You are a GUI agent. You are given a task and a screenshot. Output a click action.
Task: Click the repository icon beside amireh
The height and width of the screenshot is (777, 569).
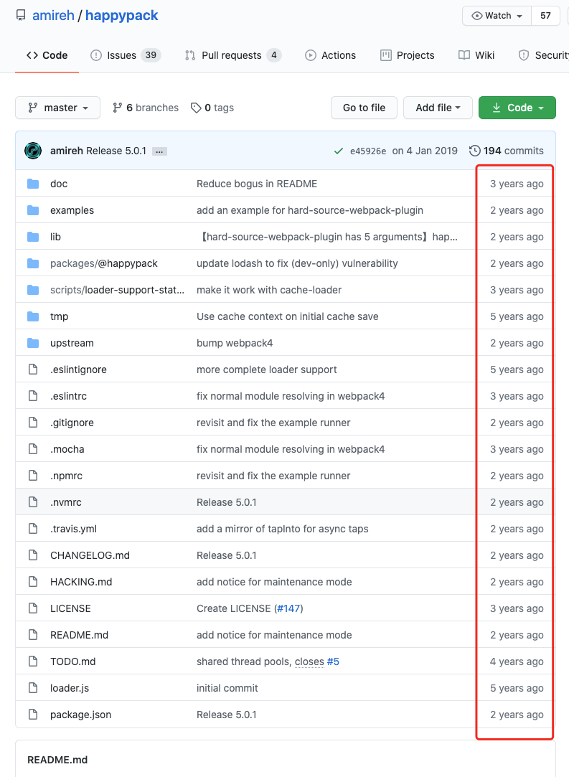pyautogui.click(x=20, y=15)
